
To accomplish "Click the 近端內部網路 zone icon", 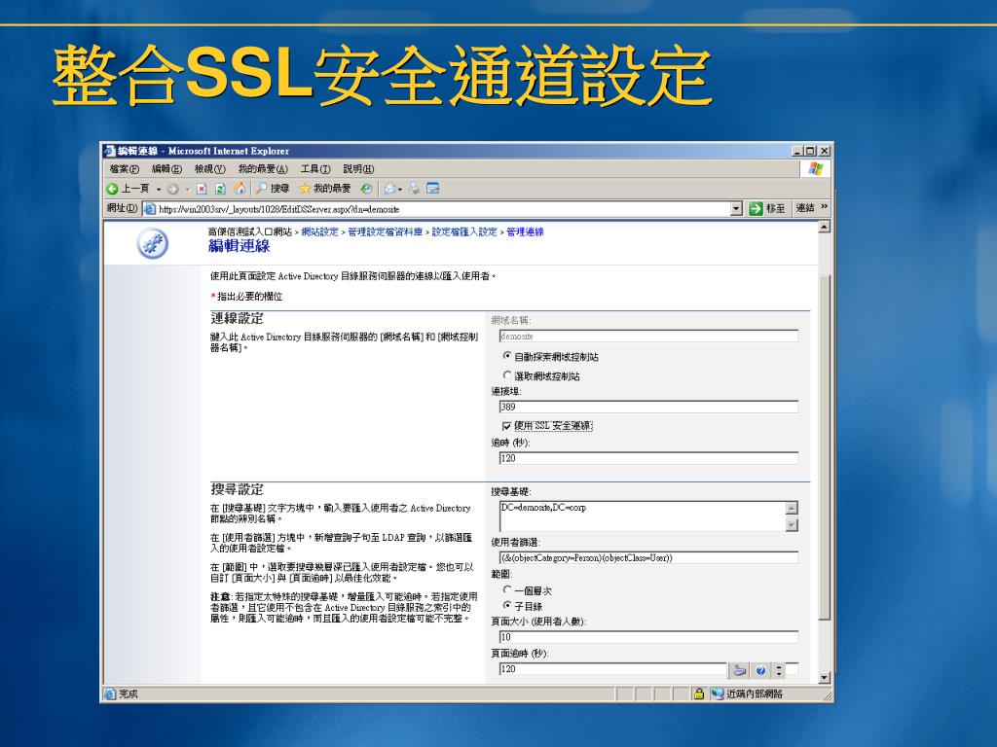I will (x=718, y=694).
